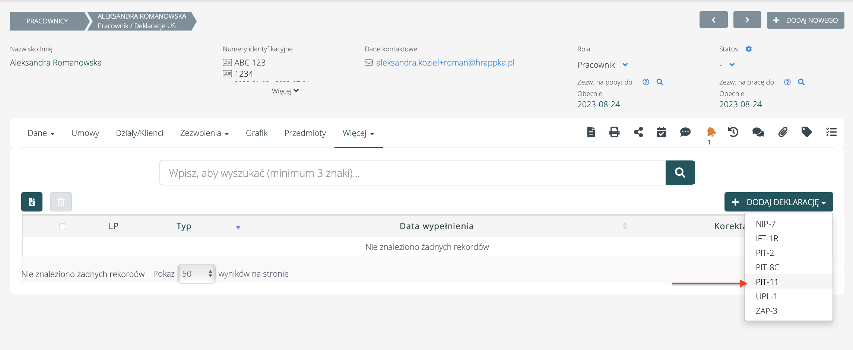The image size is (853, 350).
Task: Expand Więcej under identification numbers
Action: click(285, 91)
